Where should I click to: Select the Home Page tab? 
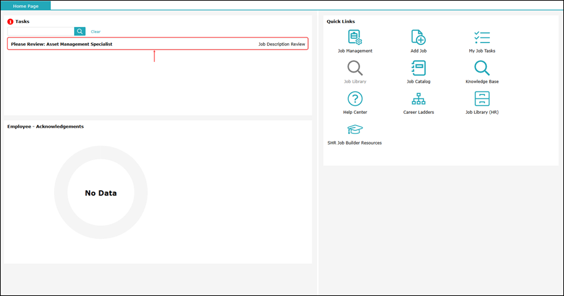point(26,6)
